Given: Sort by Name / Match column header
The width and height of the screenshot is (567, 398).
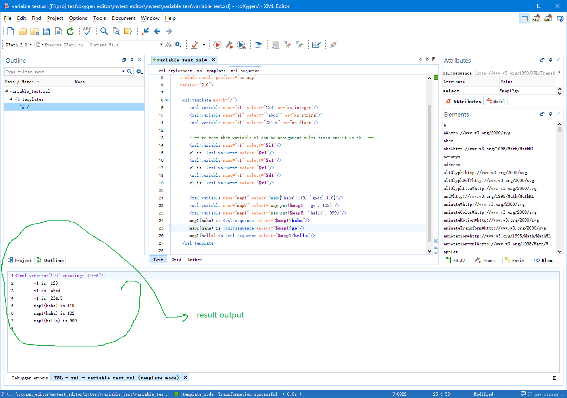Looking at the screenshot, I should coord(38,82).
